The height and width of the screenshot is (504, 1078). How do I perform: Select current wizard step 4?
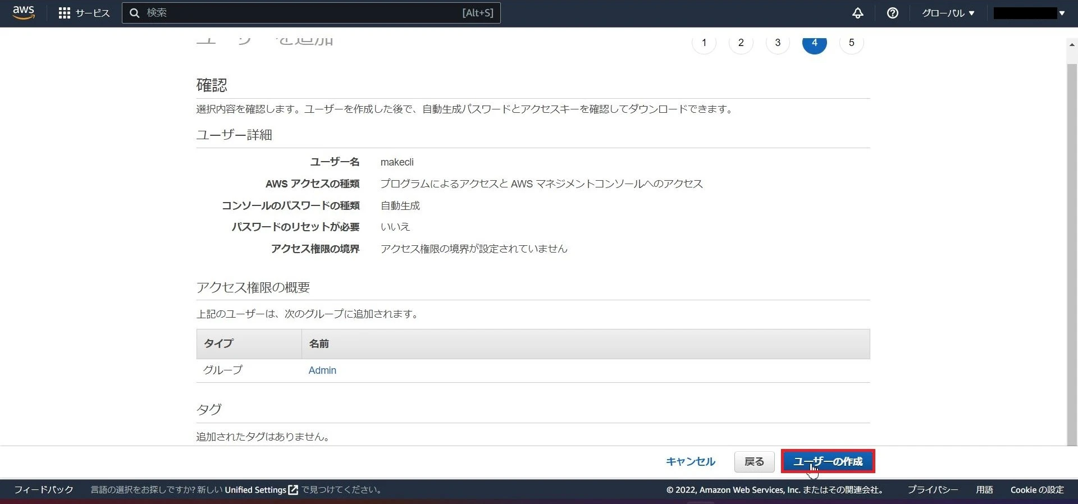tap(815, 42)
